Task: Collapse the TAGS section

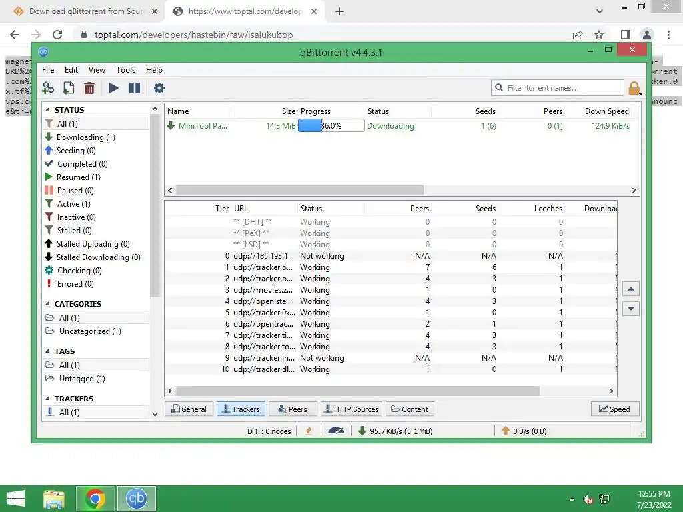Action: (x=47, y=351)
